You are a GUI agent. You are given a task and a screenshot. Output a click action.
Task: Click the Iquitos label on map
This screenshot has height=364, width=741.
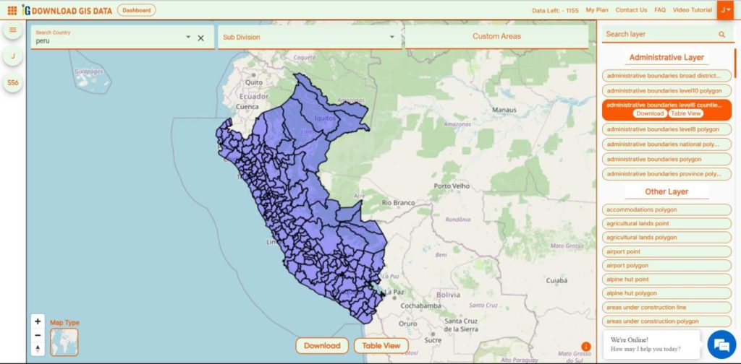click(325, 118)
